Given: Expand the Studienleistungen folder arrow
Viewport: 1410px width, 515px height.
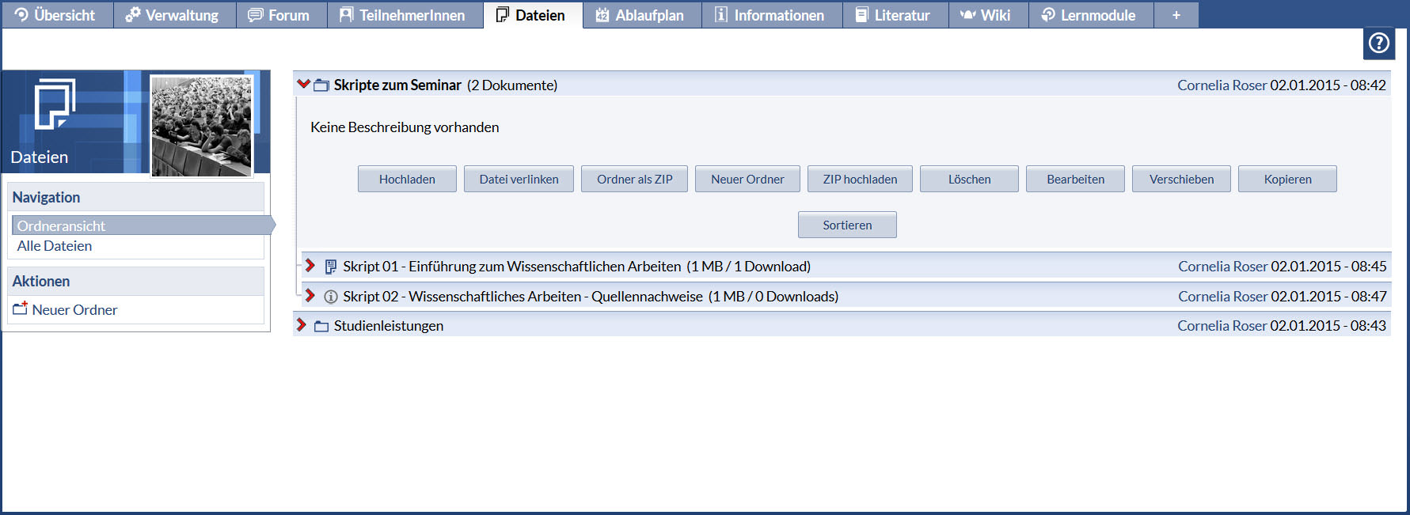Looking at the screenshot, I should pyautogui.click(x=302, y=325).
